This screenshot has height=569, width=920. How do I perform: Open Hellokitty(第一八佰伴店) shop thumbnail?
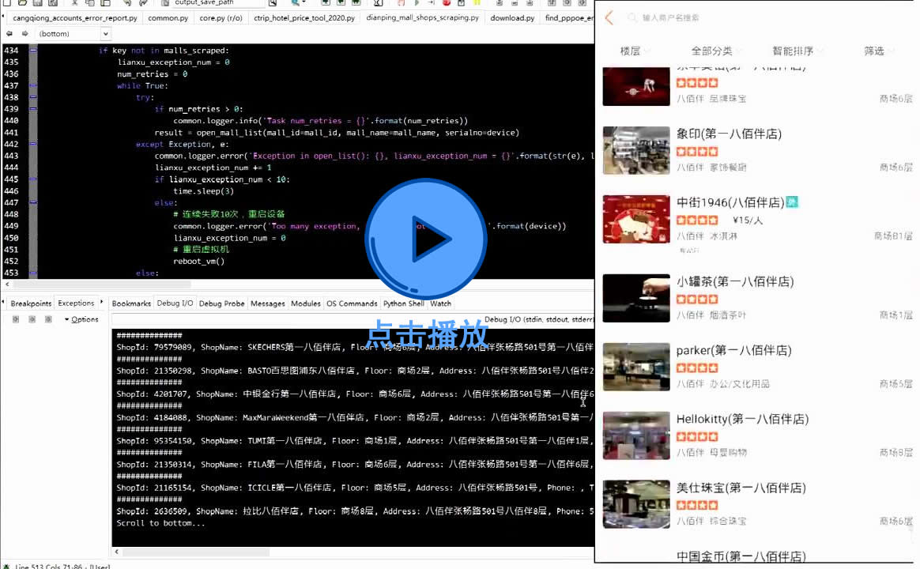point(636,435)
